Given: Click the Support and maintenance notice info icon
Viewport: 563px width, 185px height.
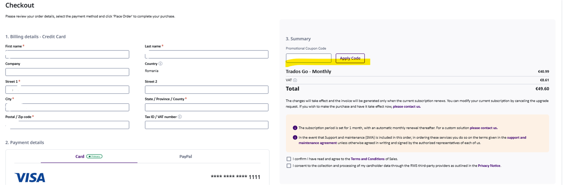Looking at the screenshot, I should coord(295,138).
